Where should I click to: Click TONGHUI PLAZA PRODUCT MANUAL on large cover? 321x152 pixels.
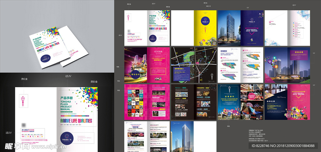[x=66, y=105]
